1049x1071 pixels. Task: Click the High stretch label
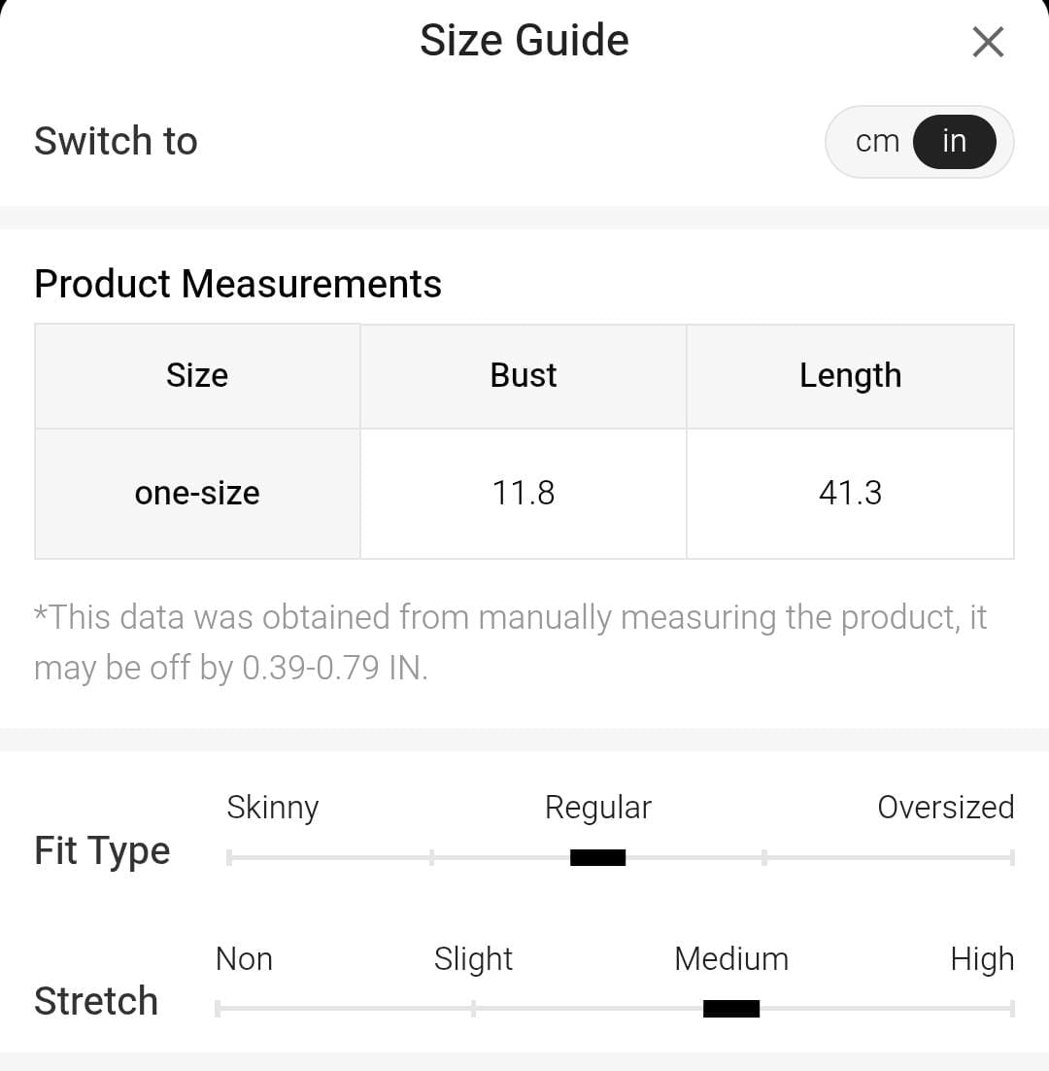coord(982,960)
